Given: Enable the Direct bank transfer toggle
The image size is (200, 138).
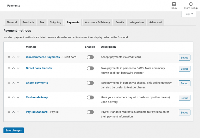Looking at the screenshot, I should [x=90, y=68].
